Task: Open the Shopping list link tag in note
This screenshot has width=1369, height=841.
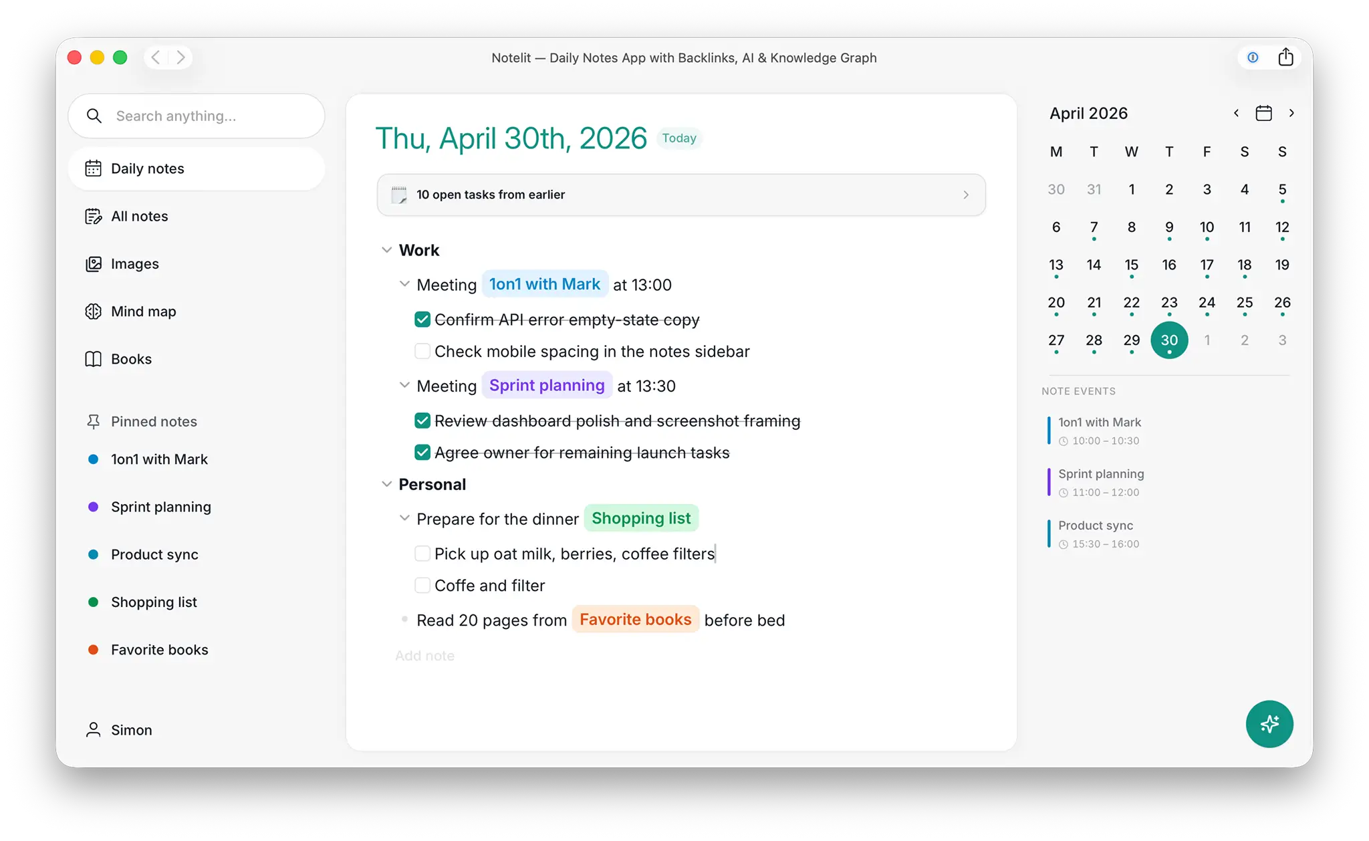Action: [641, 518]
